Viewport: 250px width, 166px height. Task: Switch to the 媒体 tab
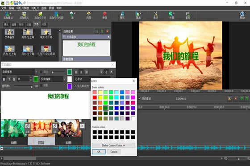tap(6, 24)
